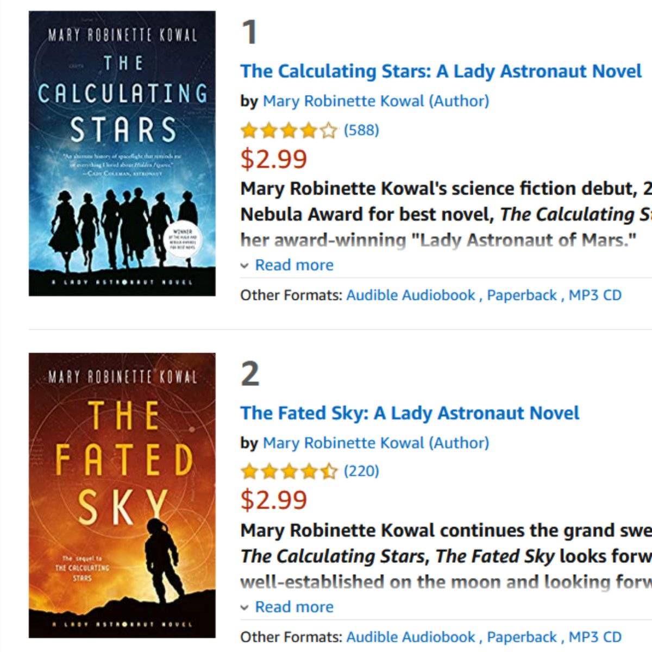Select Paperback format for The Fated Sky
The width and height of the screenshot is (652, 652).
coord(522,637)
